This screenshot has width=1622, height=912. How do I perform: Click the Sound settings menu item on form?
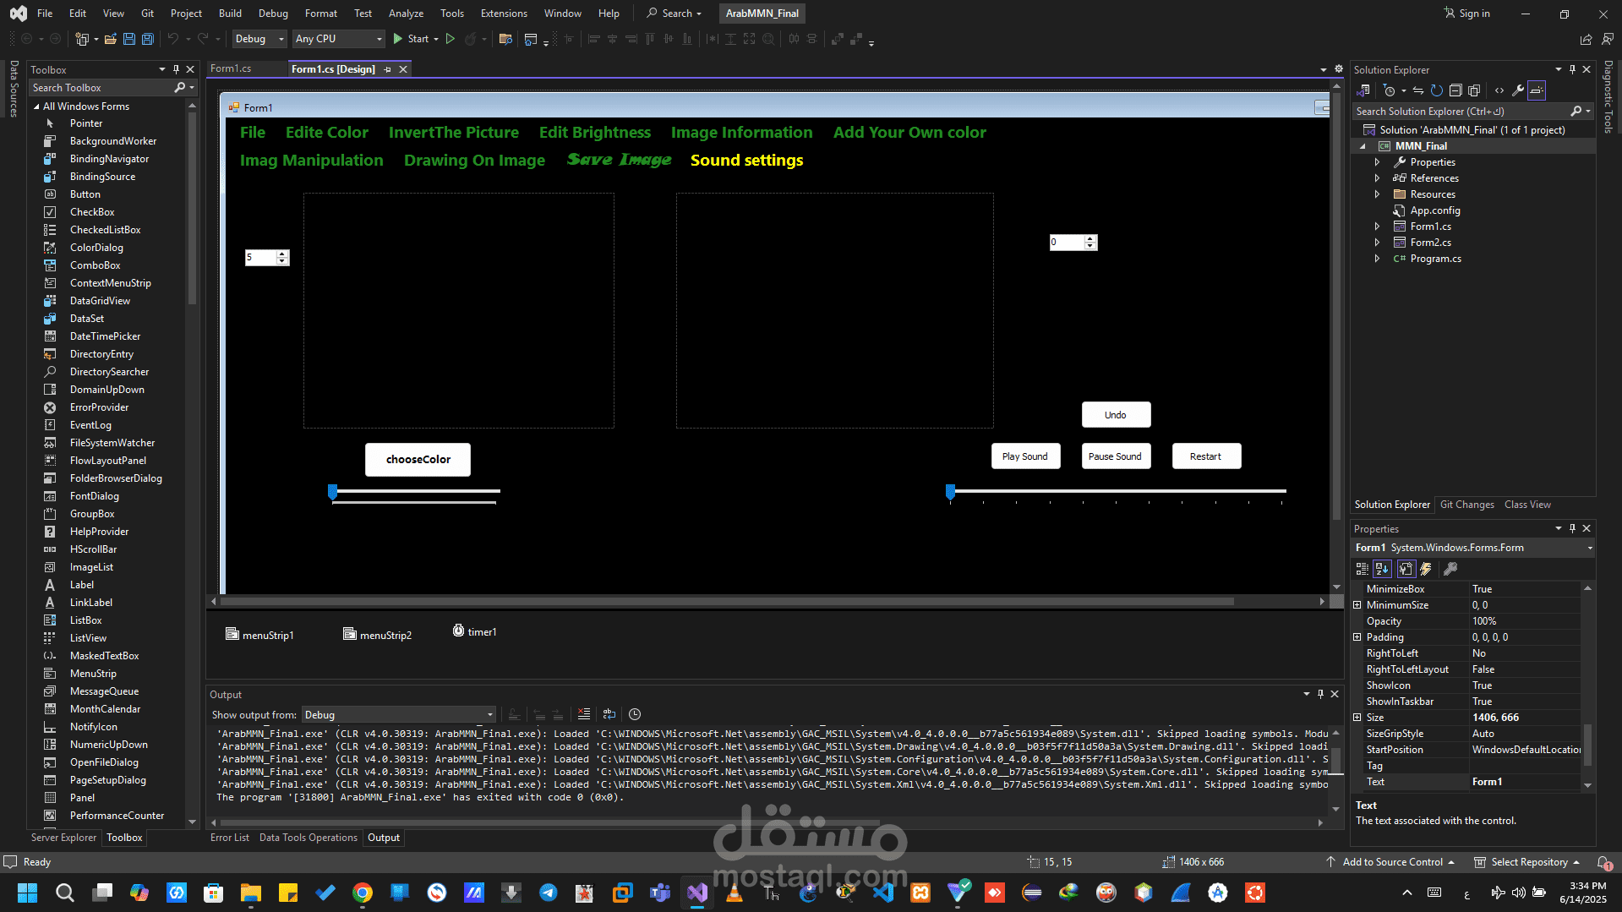[x=747, y=161]
